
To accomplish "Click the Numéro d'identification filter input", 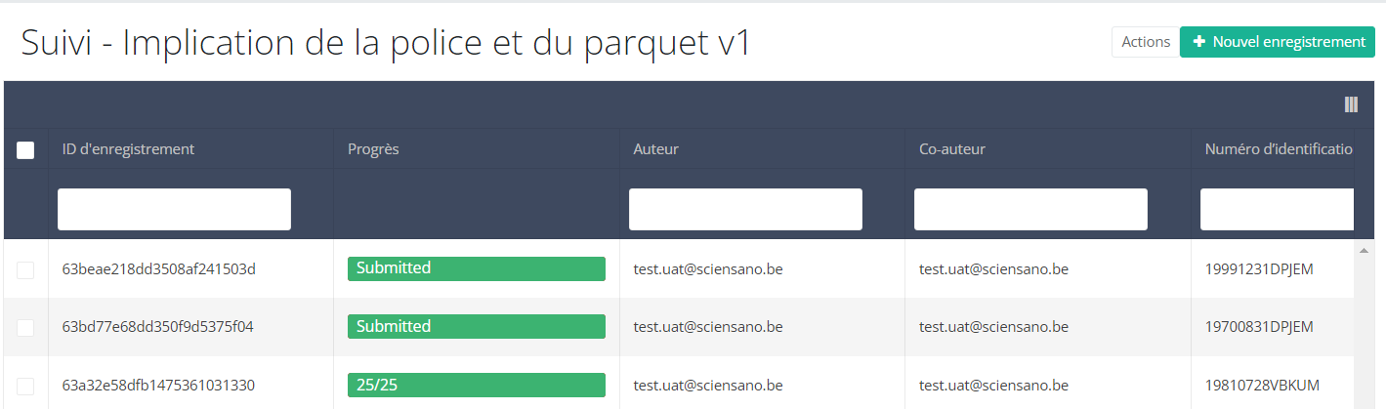I will pyautogui.click(x=1276, y=209).
